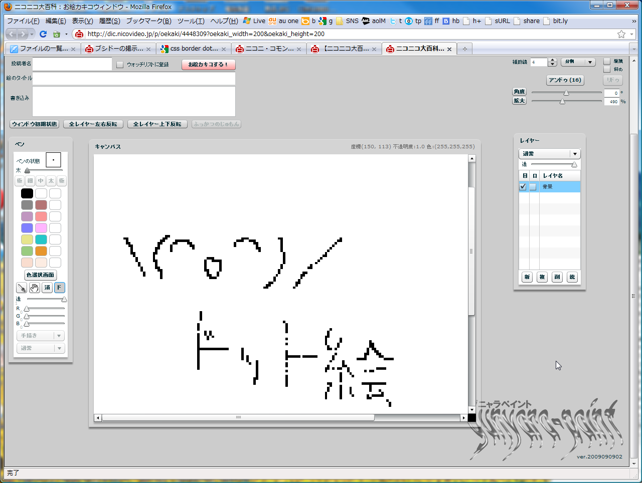Click the pen 透 opacity slider handle

(x=64, y=299)
